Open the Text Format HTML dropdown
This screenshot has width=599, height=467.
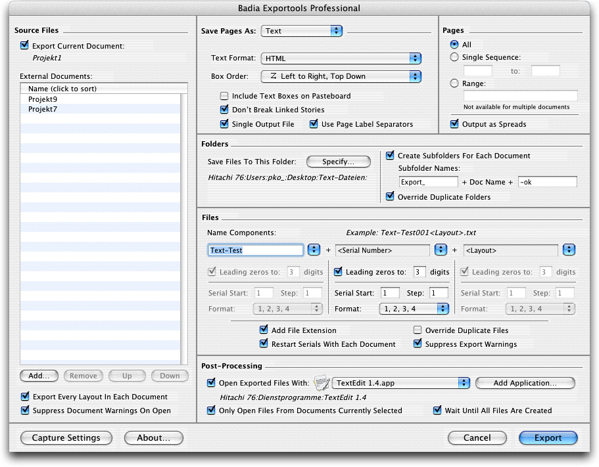coord(341,58)
